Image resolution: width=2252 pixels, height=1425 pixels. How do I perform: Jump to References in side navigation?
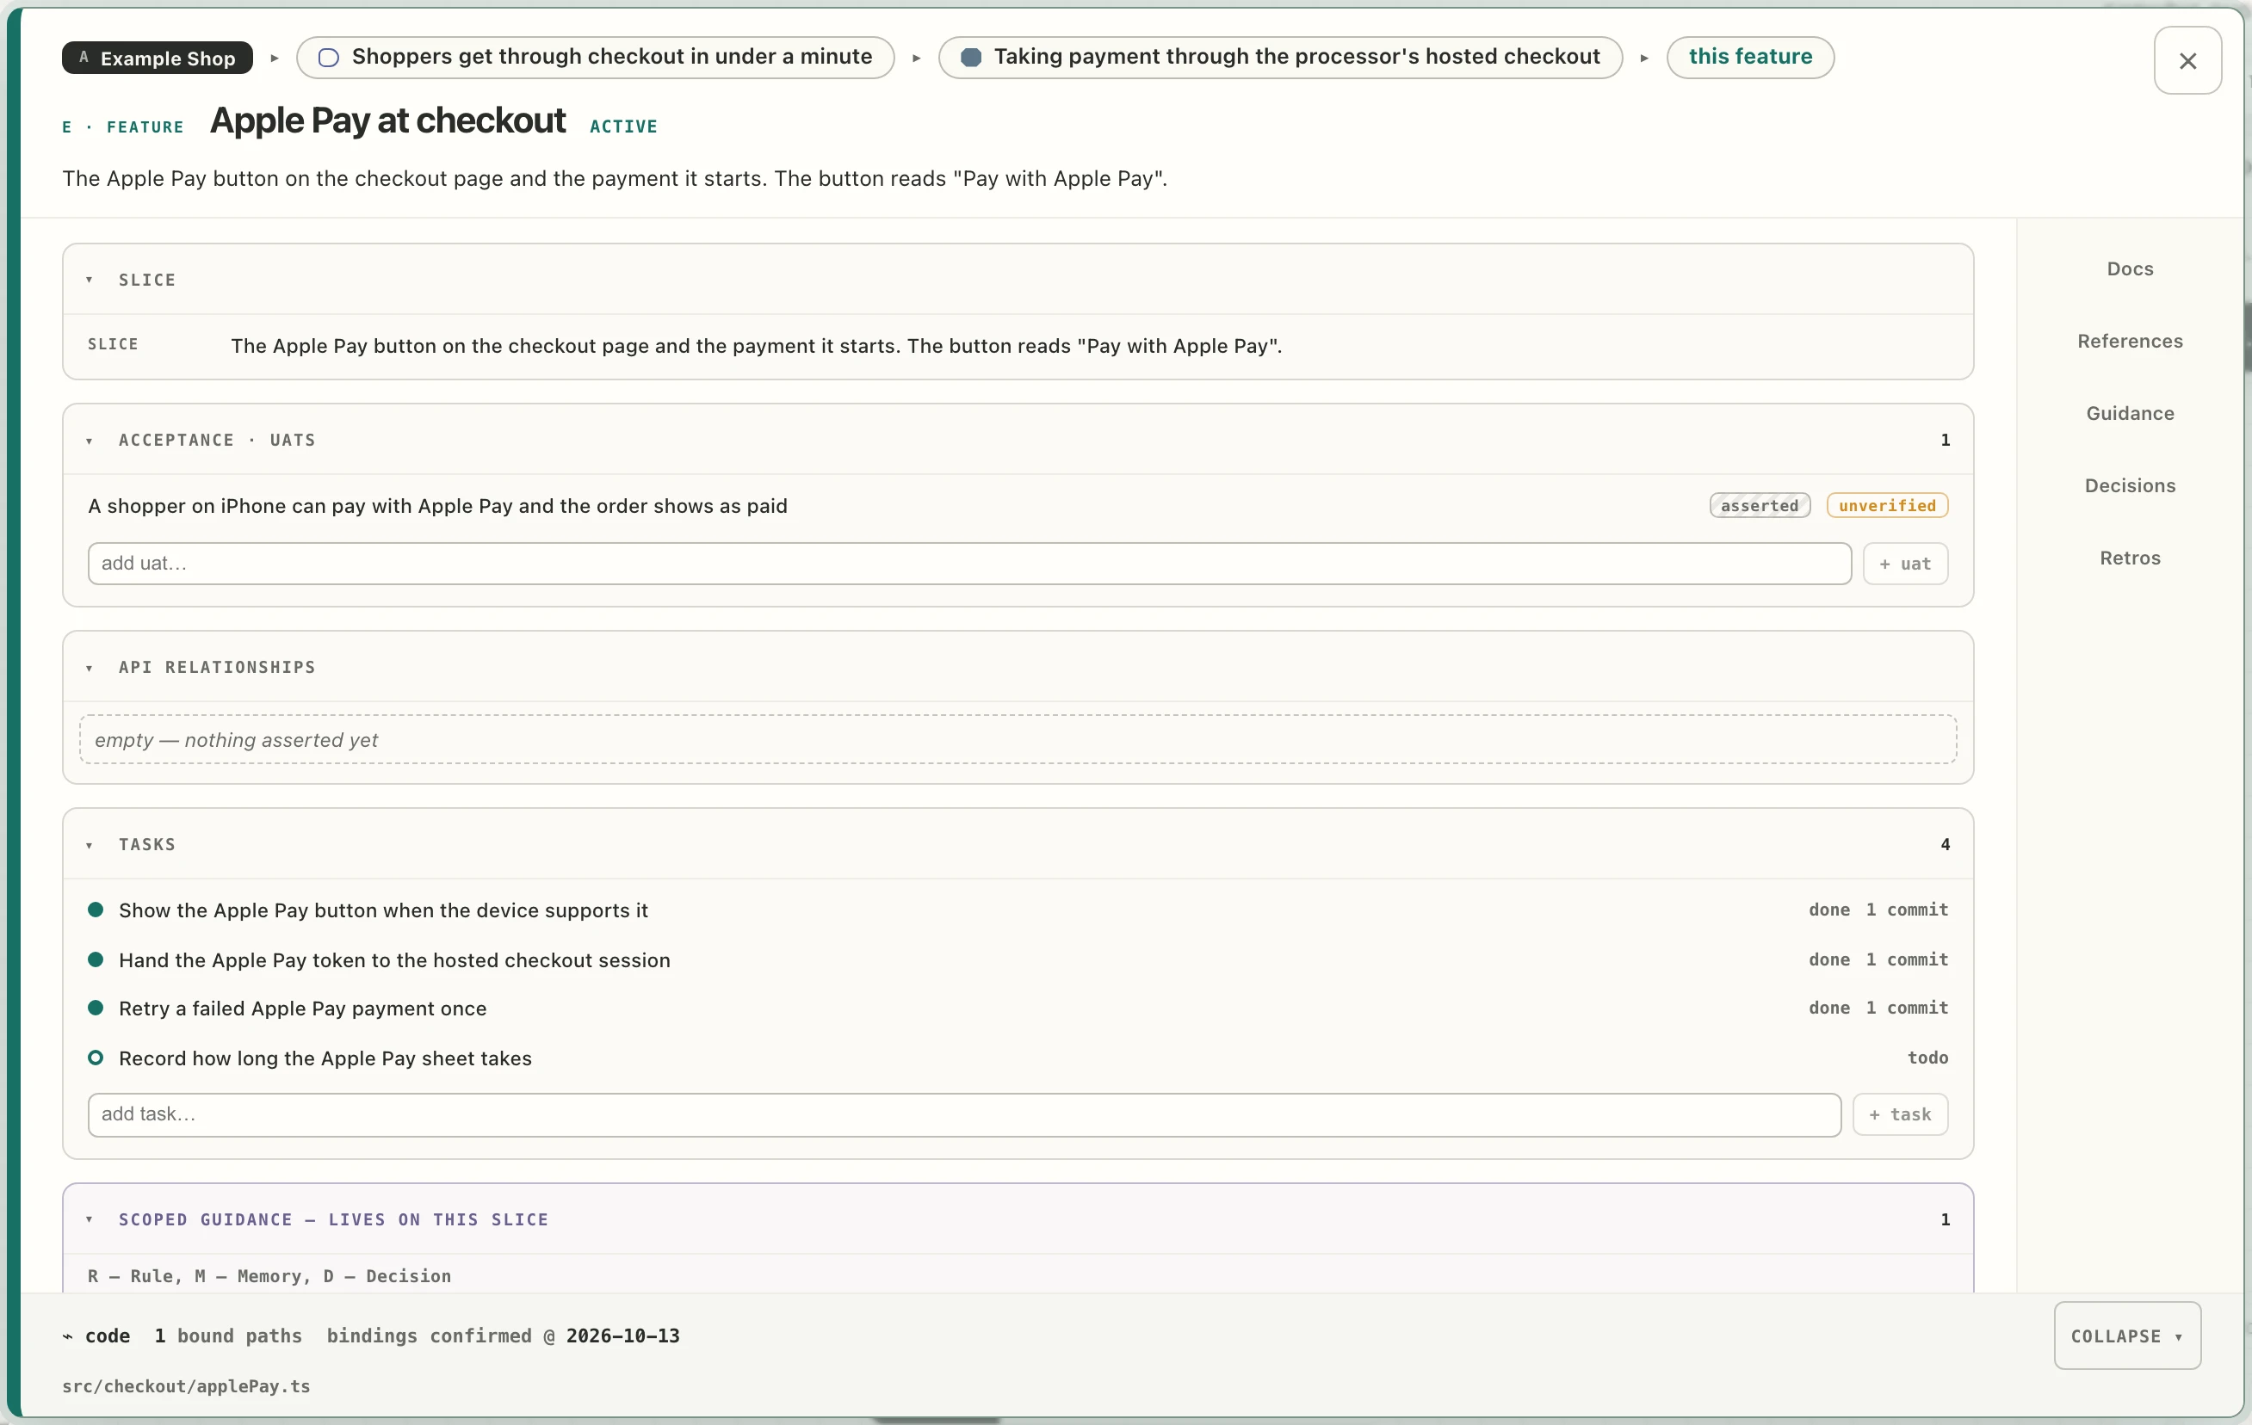[2130, 342]
